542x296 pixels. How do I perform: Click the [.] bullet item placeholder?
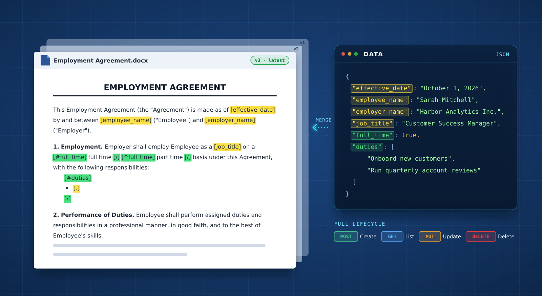pos(77,188)
